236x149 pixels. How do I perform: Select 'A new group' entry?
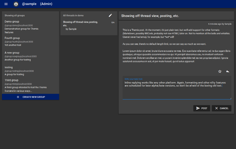point(12,53)
